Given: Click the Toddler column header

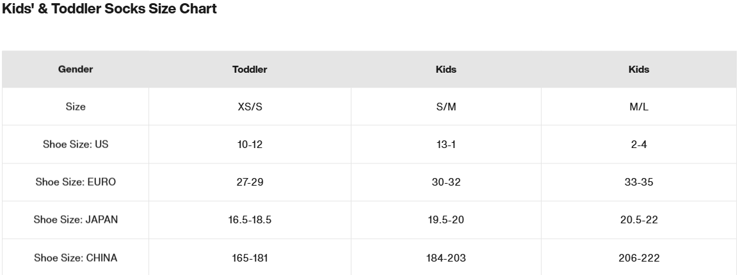Looking at the screenshot, I should (250, 69).
